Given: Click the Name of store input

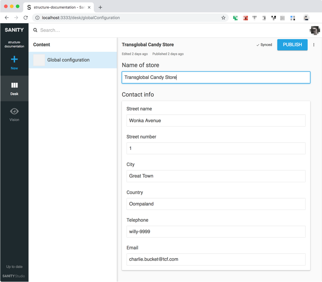Looking at the screenshot, I should click(216, 77).
